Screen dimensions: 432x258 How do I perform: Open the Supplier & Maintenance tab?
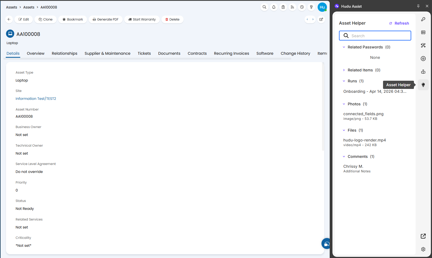108,53
